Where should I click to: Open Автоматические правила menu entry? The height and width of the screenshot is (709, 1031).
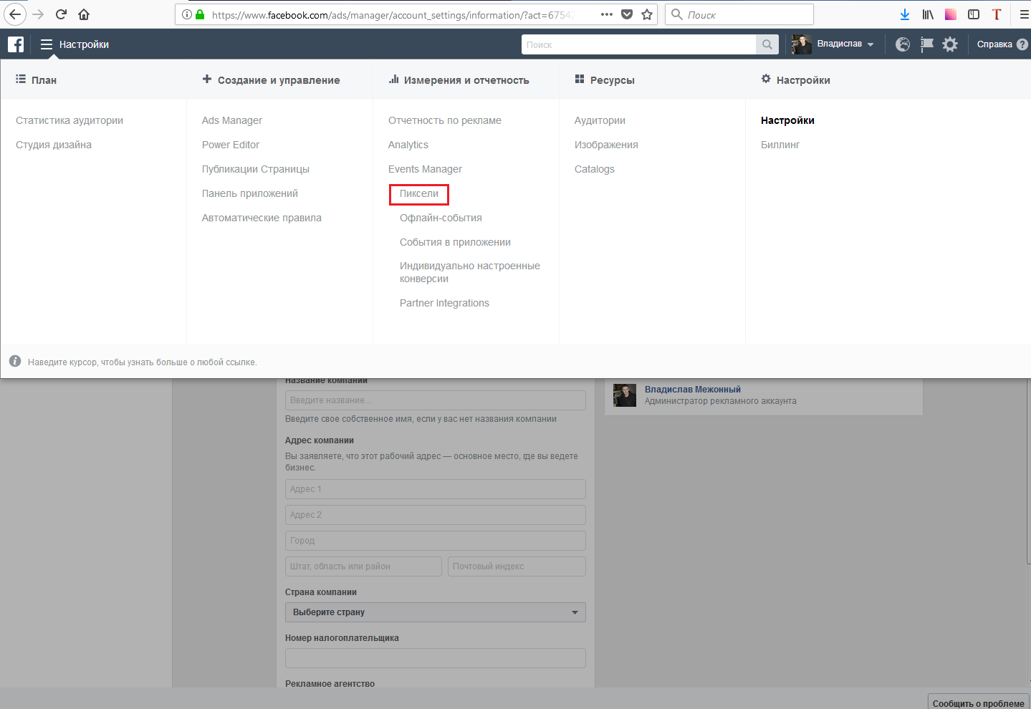(x=262, y=218)
